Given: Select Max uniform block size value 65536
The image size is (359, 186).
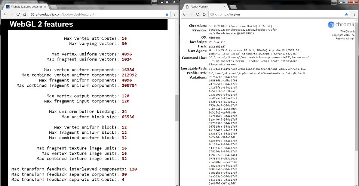Looking at the screenshot, I should (128, 117).
